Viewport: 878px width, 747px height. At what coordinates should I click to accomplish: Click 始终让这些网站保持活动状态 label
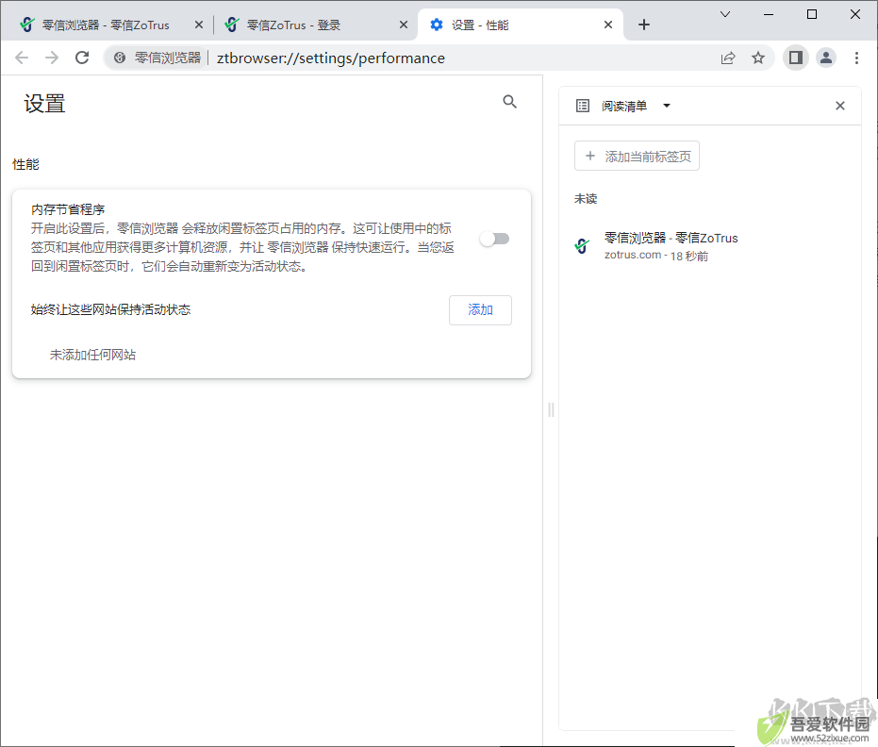coord(110,309)
